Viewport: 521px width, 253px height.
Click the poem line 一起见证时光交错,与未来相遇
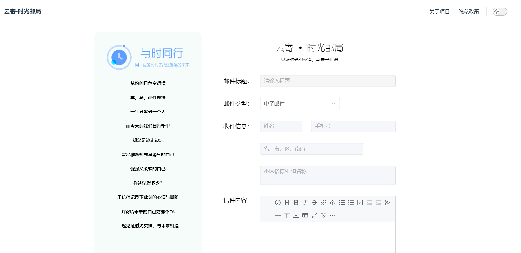click(148, 226)
